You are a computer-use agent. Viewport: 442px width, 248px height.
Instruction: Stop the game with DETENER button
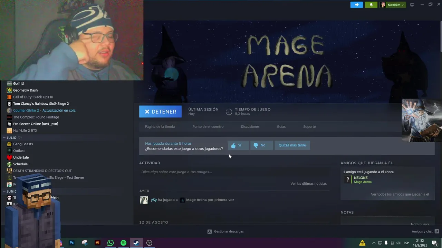coord(160,112)
